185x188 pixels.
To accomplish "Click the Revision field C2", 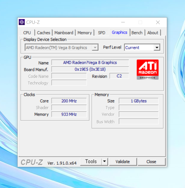I will click(119, 76).
